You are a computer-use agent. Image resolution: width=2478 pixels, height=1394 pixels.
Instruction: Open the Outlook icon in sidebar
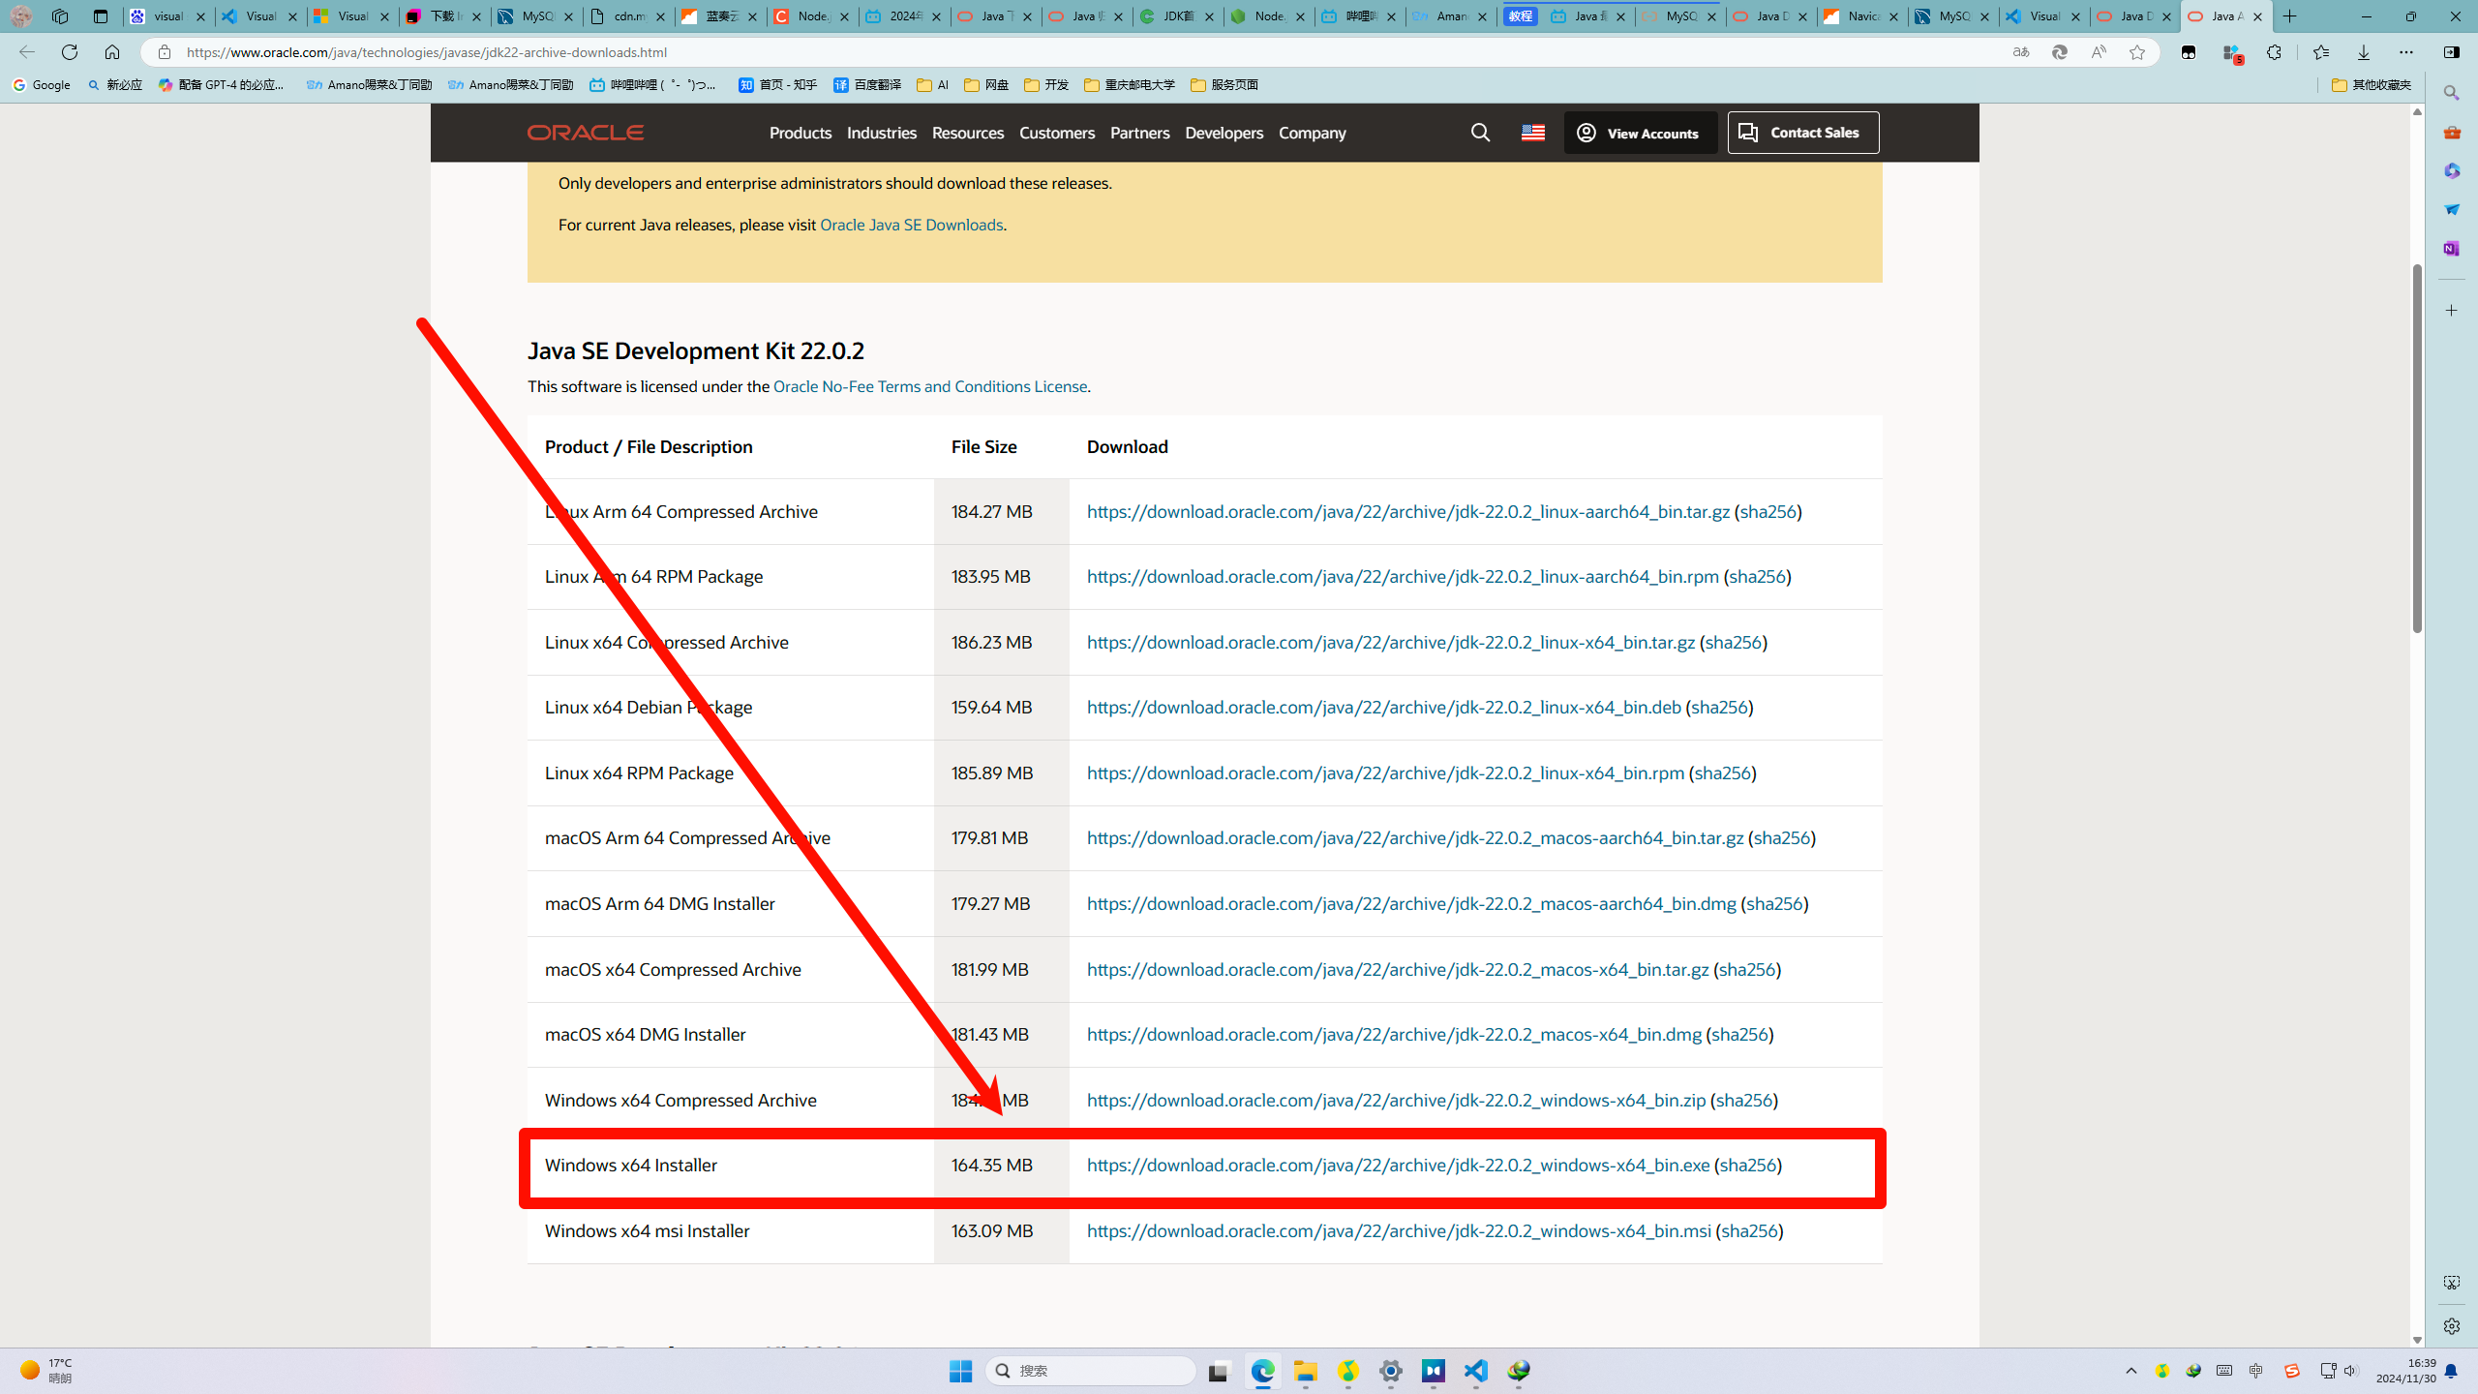[x=2451, y=209]
